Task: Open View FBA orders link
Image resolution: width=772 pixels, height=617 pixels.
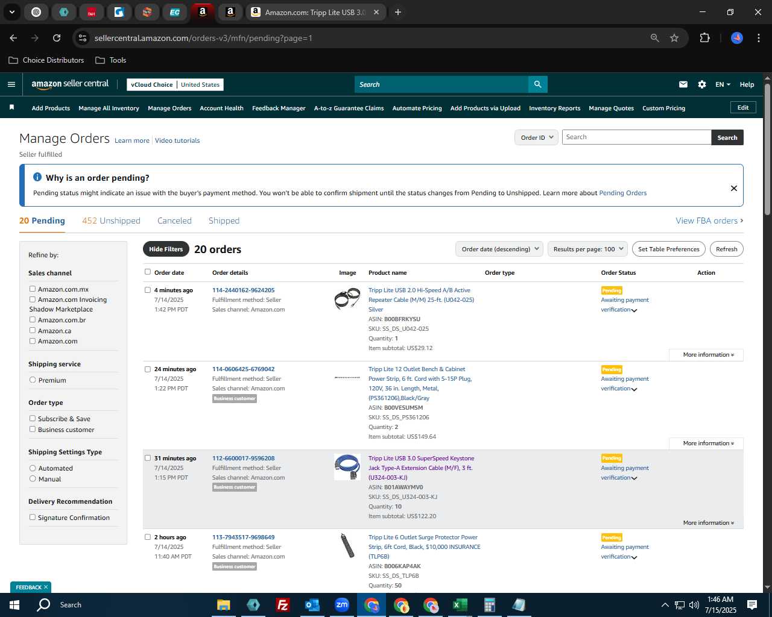Action: pyautogui.click(x=709, y=221)
